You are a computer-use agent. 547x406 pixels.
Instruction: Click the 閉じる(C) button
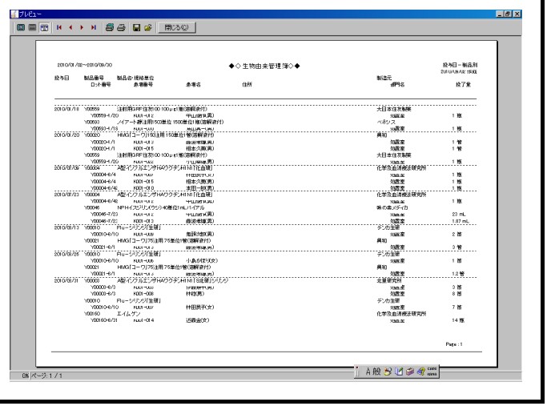point(176,27)
